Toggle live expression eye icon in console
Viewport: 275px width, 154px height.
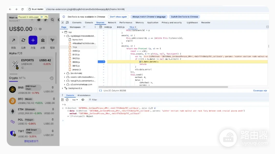(x=83, y=100)
